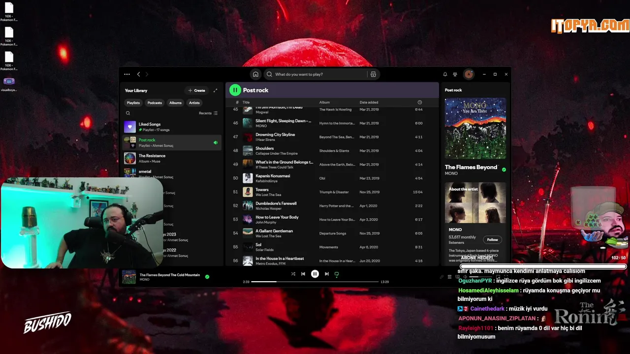
Task: Open the Browse icon beside search
Action: pyautogui.click(x=373, y=74)
